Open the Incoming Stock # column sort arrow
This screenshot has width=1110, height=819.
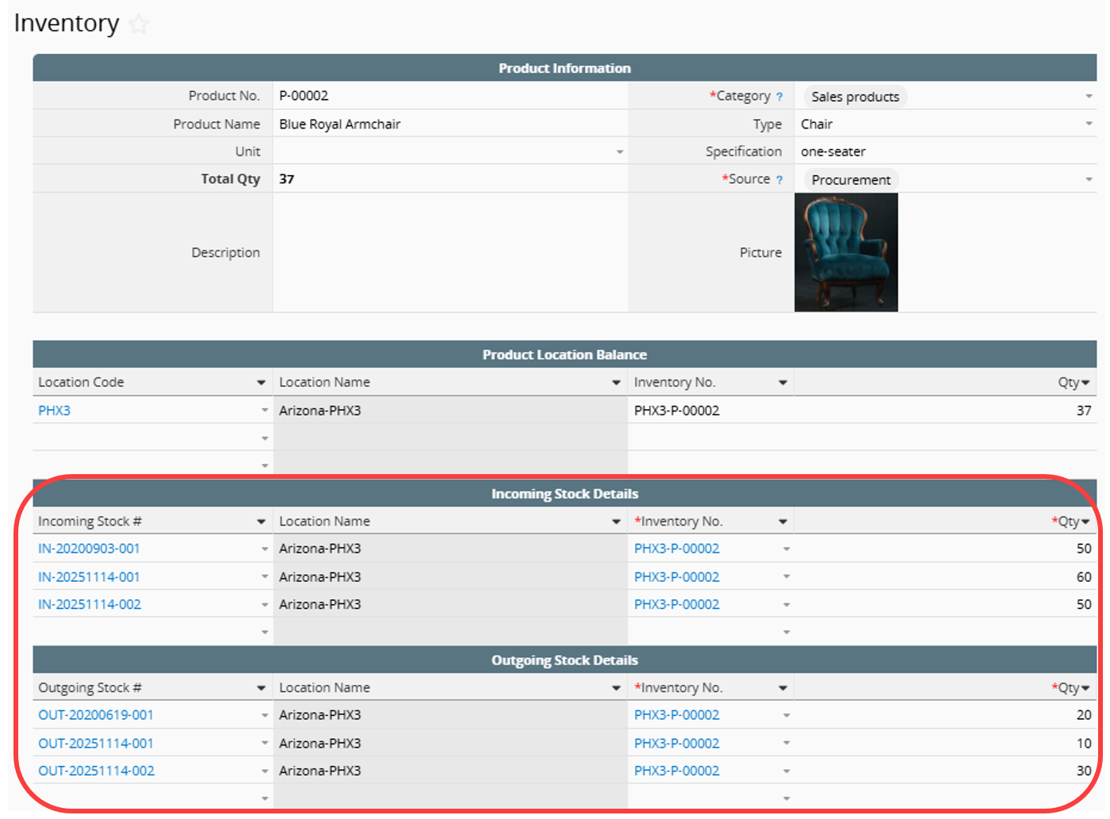(261, 522)
